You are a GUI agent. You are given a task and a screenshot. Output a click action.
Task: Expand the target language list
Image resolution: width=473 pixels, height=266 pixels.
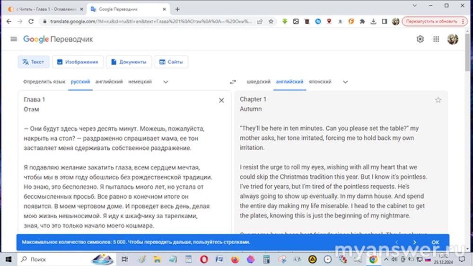click(x=345, y=82)
